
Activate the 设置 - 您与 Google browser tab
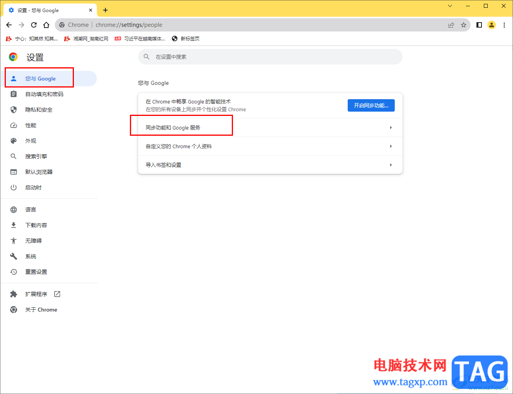[51, 10]
